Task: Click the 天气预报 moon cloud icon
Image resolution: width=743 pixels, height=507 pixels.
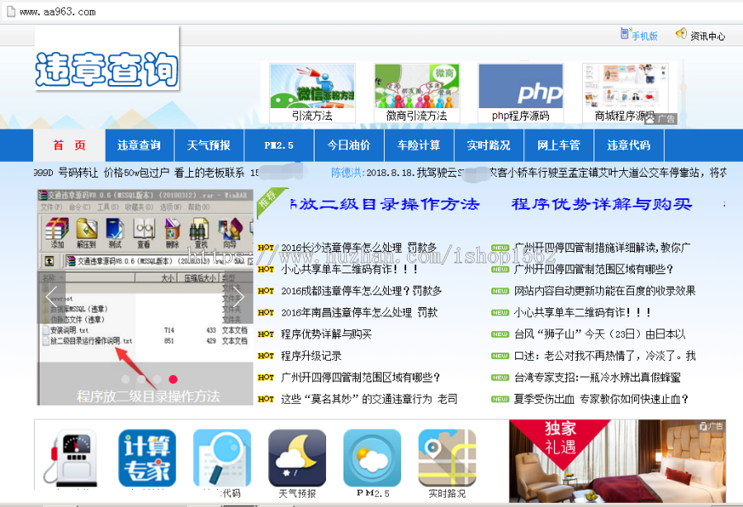Action: click(x=297, y=458)
